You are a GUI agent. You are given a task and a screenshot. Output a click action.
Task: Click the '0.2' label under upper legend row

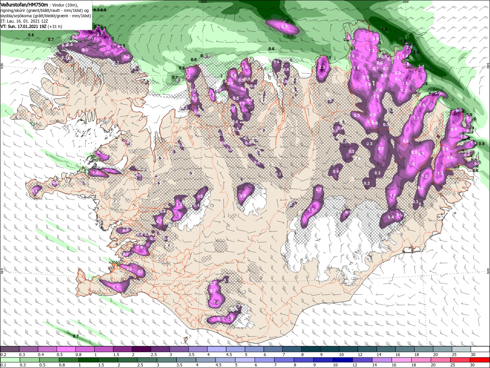click(x=3, y=355)
